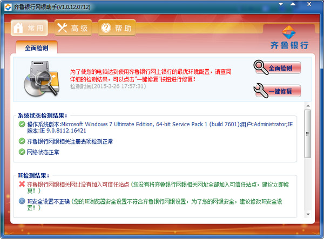Click green check beside 网络状态正常
This screenshot has width=324, height=239.
tap(22, 152)
